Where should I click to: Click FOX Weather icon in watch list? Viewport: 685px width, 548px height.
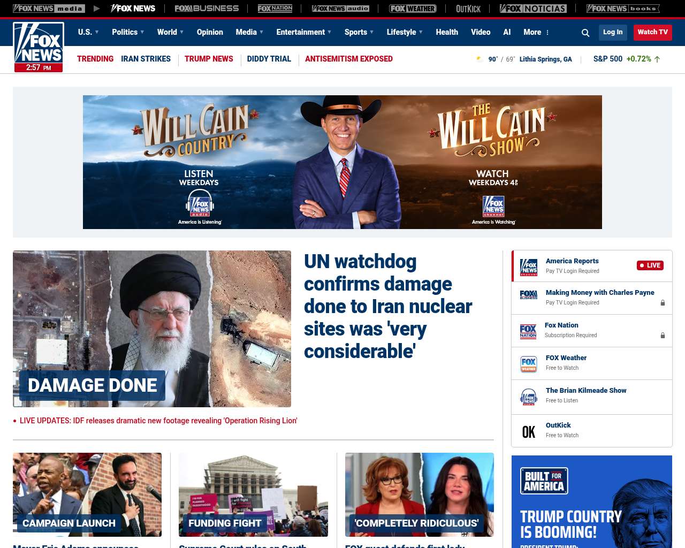click(529, 364)
